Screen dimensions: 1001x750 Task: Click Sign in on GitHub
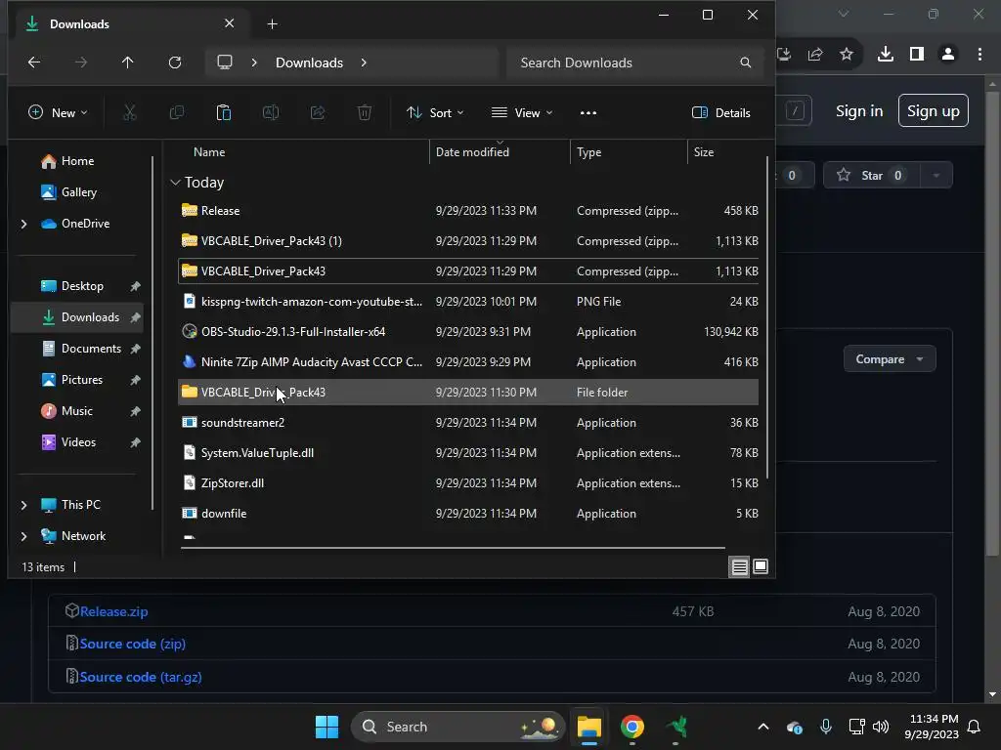pos(859,111)
